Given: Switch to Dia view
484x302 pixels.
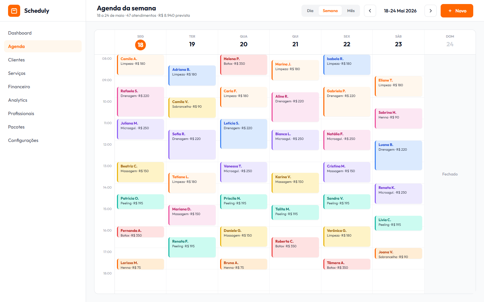Looking at the screenshot, I should pos(310,11).
